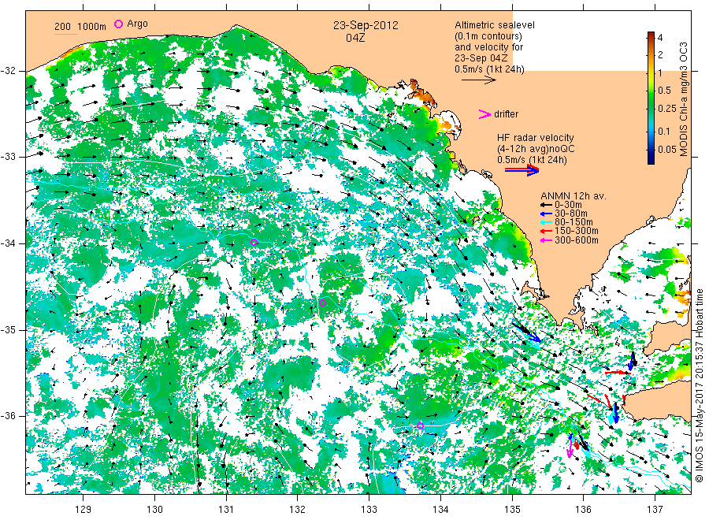Screen dimensions: 709x520
Task: Click the '0.25' colorbar tick label
Action: click(667, 109)
